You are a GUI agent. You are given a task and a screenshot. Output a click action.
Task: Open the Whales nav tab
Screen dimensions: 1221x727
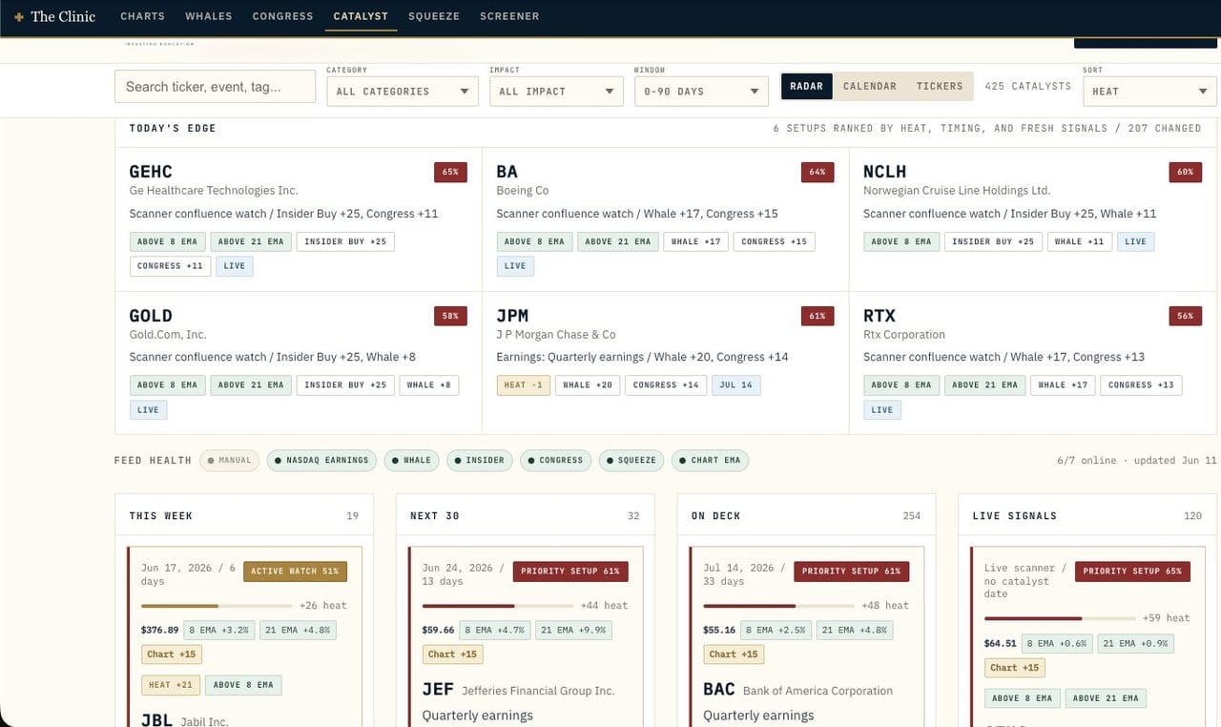pos(208,16)
